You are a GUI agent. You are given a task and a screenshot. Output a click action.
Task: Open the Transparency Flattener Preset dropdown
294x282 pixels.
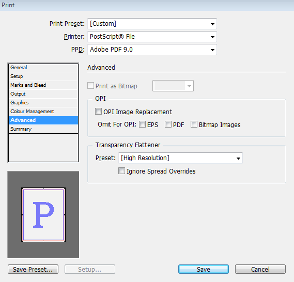tap(180, 158)
